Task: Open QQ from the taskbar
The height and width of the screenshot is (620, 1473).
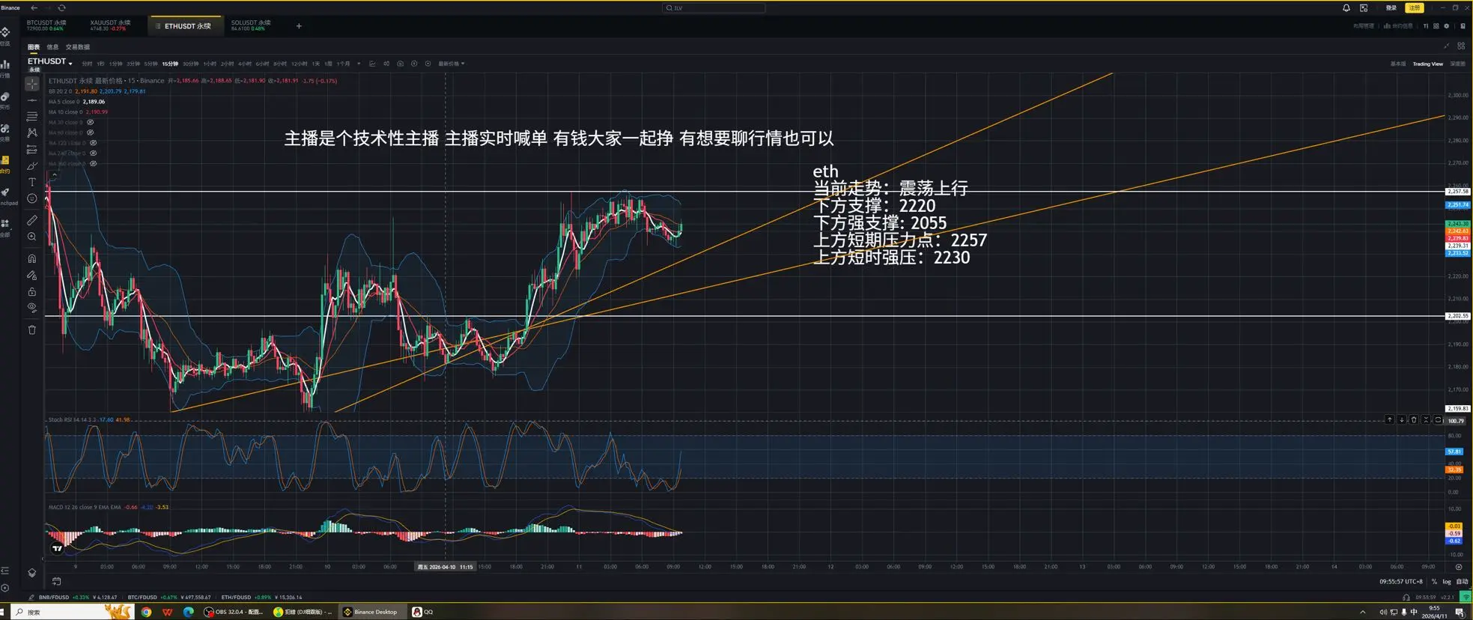Action: pos(423,612)
